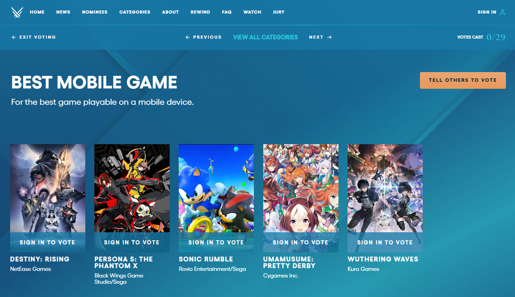Click the Exit Voting back arrow
The image size is (515, 297).
coord(14,37)
